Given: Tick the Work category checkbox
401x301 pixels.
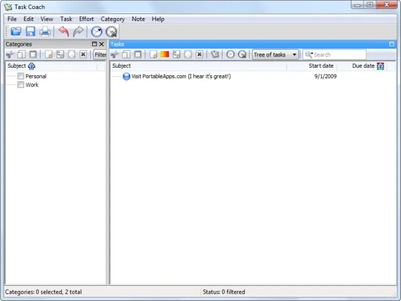Looking at the screenshot, I should point(21,85).
